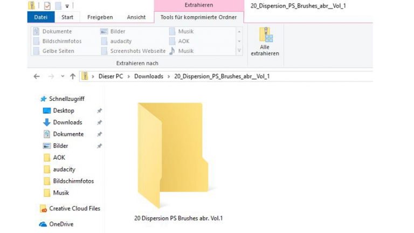Go forward with the Forward arrow
The height and width of the screenshot is (233, 414).
click(51, 77)
